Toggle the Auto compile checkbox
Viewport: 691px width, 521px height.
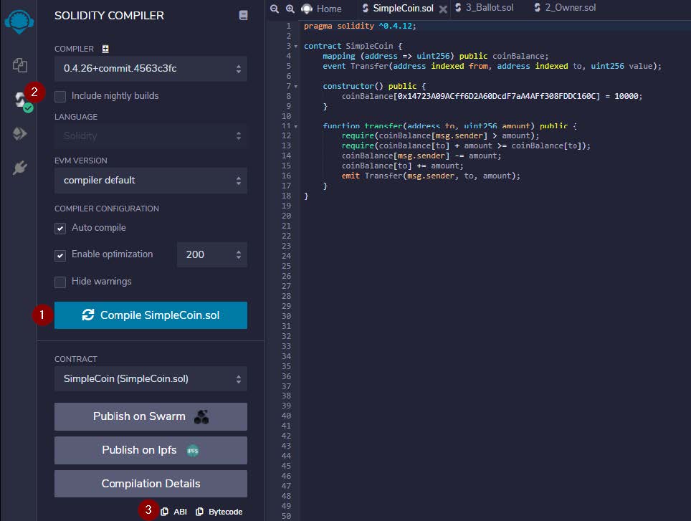tap(60, 228)
